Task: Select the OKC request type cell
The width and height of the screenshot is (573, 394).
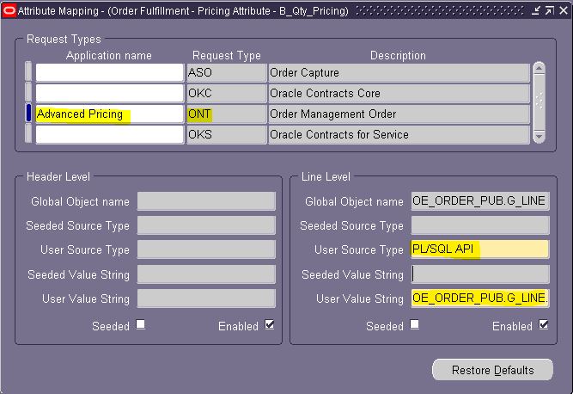Action: coord(227,93)
